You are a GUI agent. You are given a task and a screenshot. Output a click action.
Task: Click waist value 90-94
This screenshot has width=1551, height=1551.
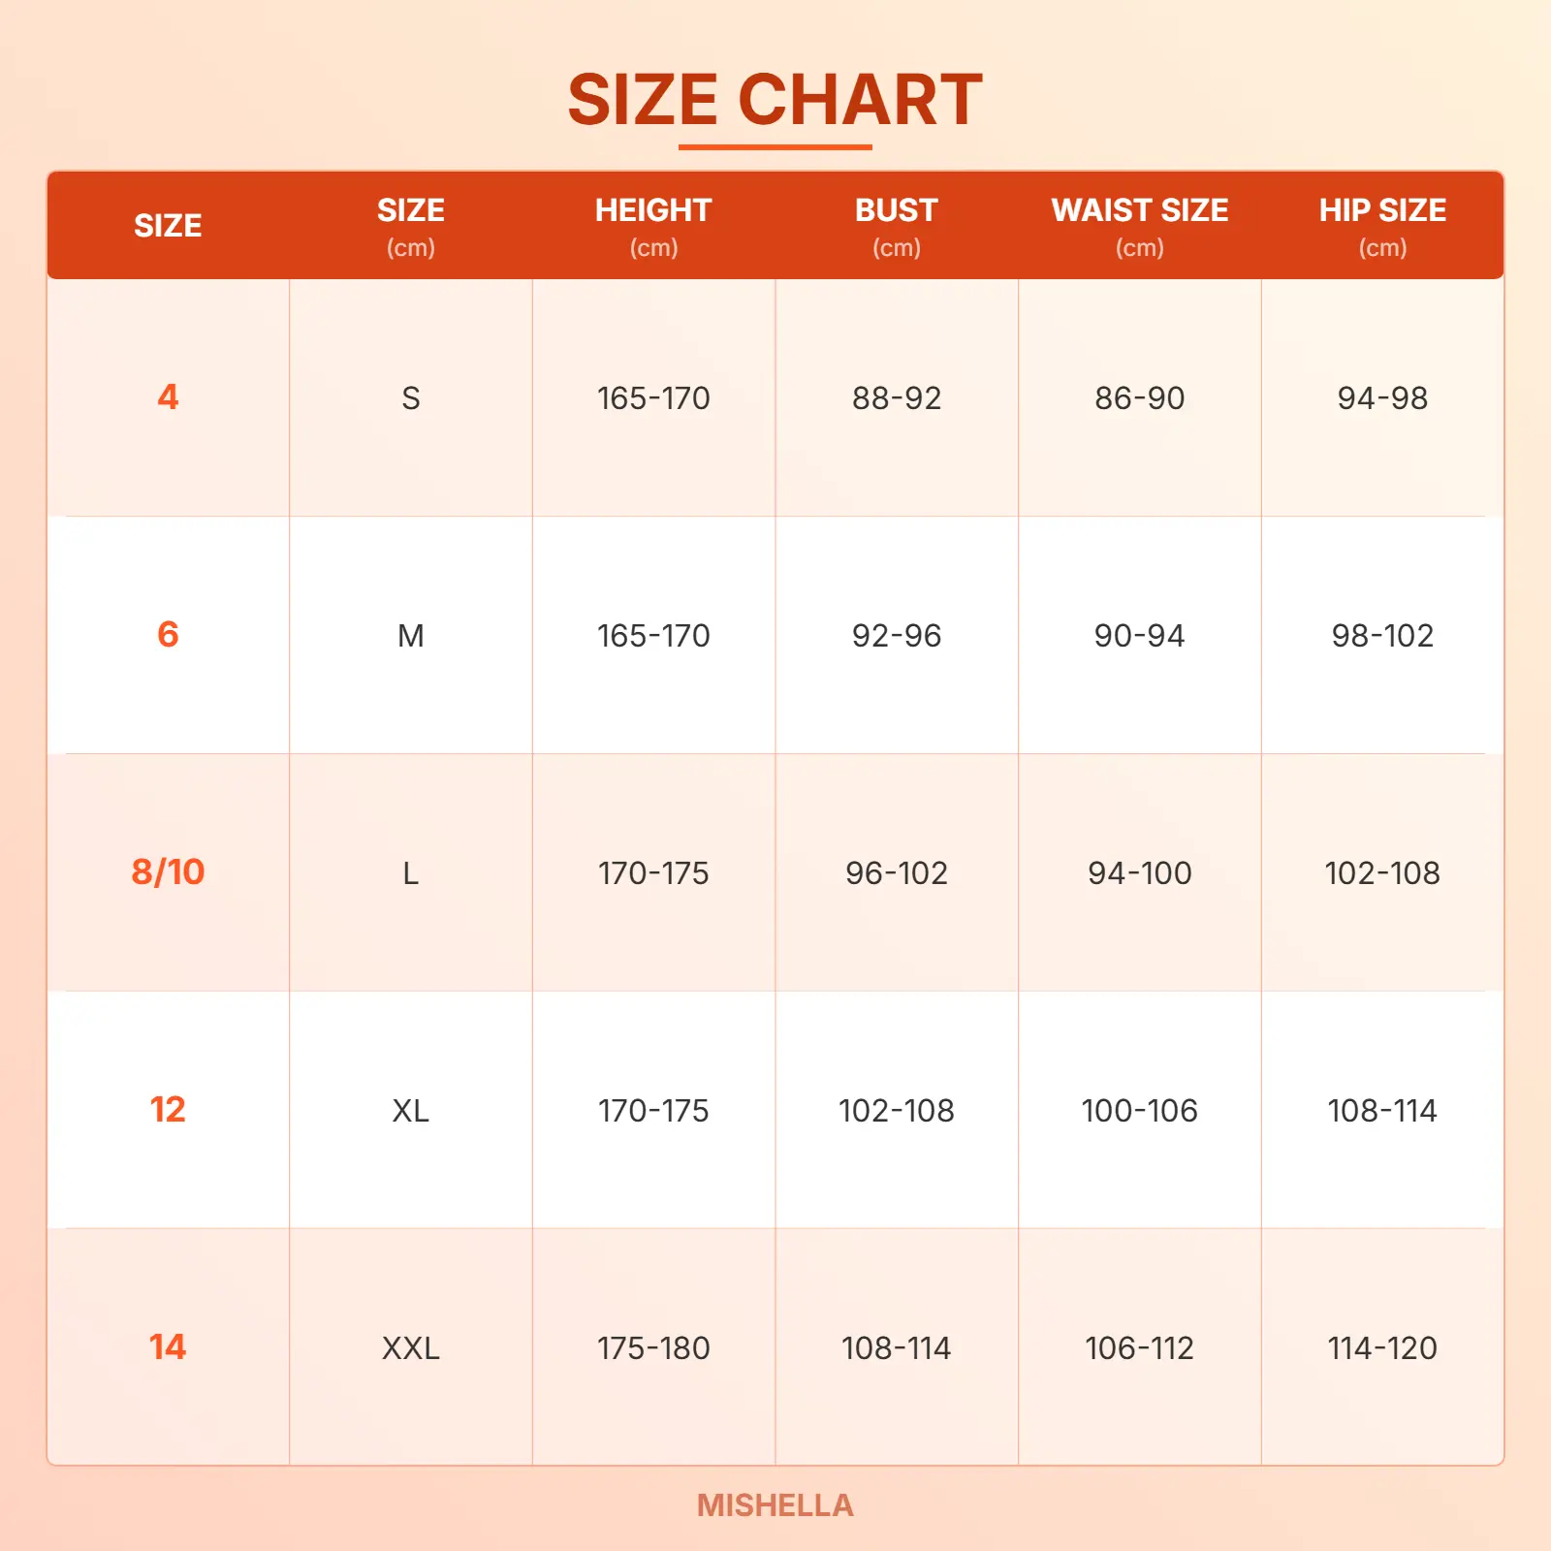point(1139,635)
